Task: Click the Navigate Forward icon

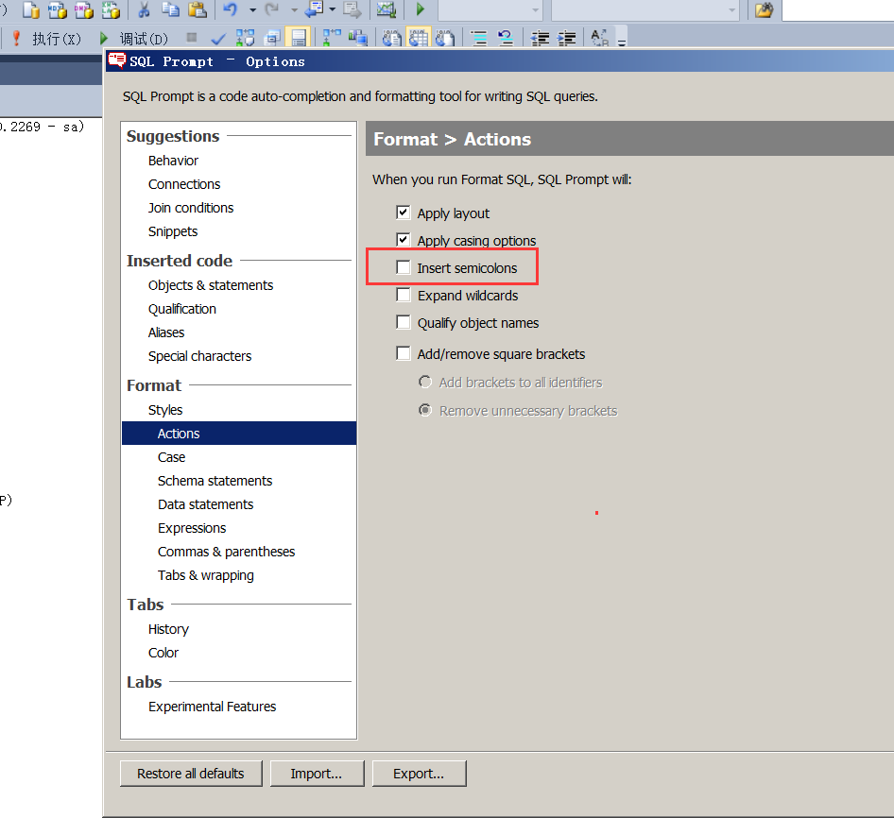Action: click(352, 9)
